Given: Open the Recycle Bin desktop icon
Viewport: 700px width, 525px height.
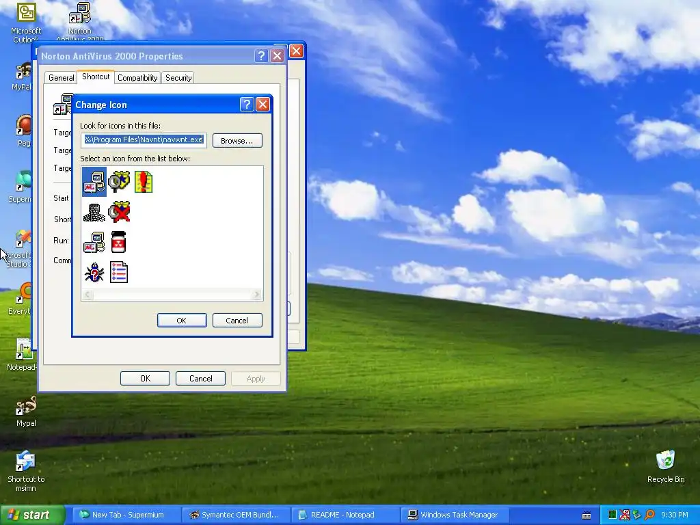Looking at the screenshot, I should (x=666, y=467).
